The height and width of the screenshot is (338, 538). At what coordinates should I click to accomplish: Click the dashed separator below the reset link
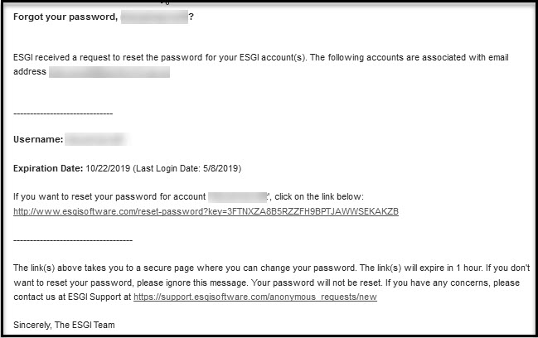tap(73, 240)
